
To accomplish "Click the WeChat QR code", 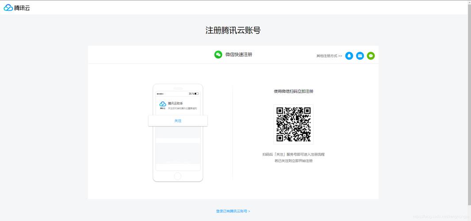I will 294,124.
